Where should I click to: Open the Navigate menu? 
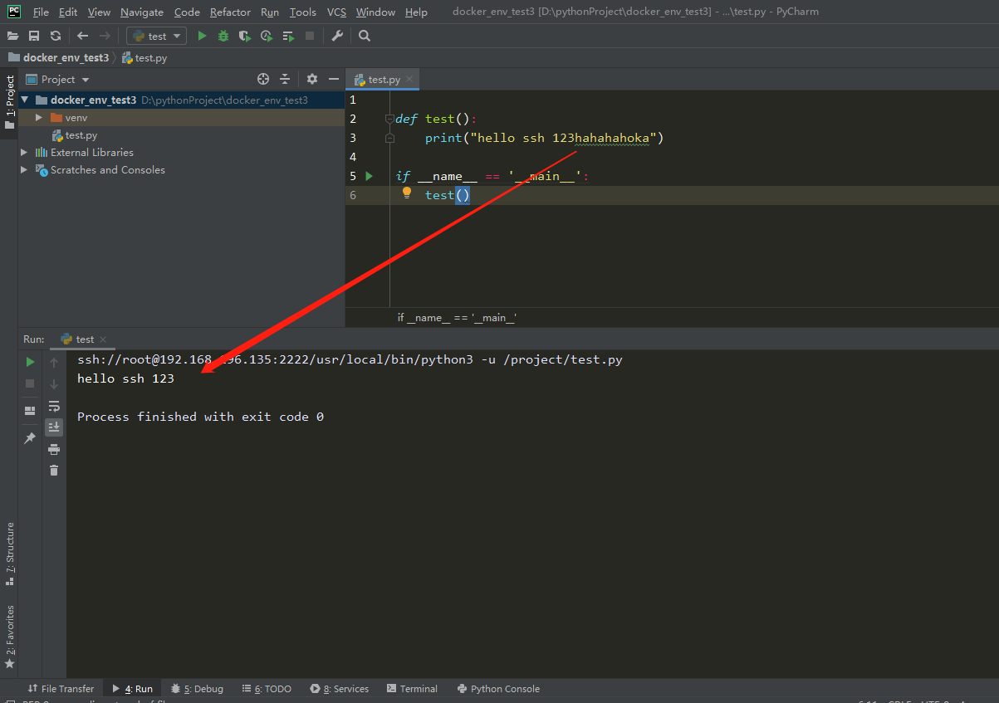(x=141, y=12)
